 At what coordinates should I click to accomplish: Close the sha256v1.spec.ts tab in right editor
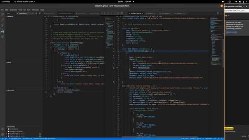click(143, 14)
